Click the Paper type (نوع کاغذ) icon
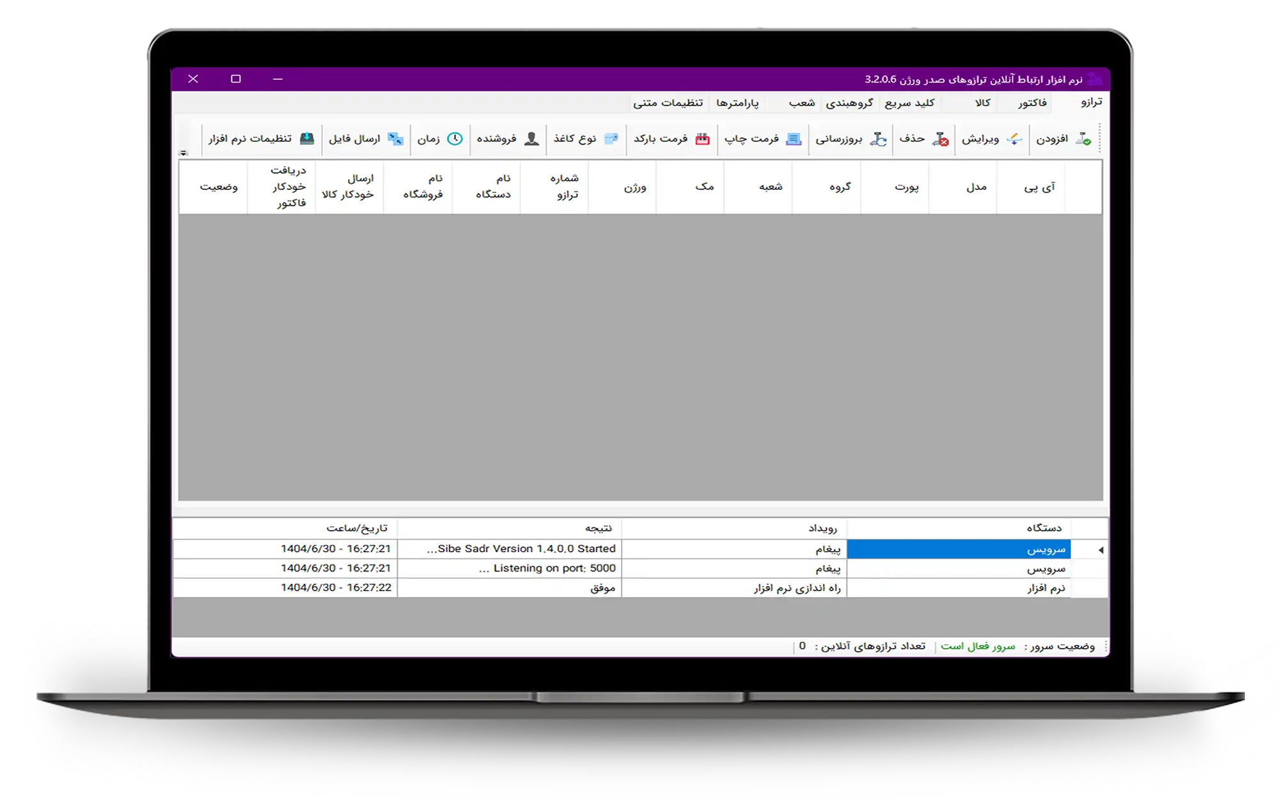 611,139
